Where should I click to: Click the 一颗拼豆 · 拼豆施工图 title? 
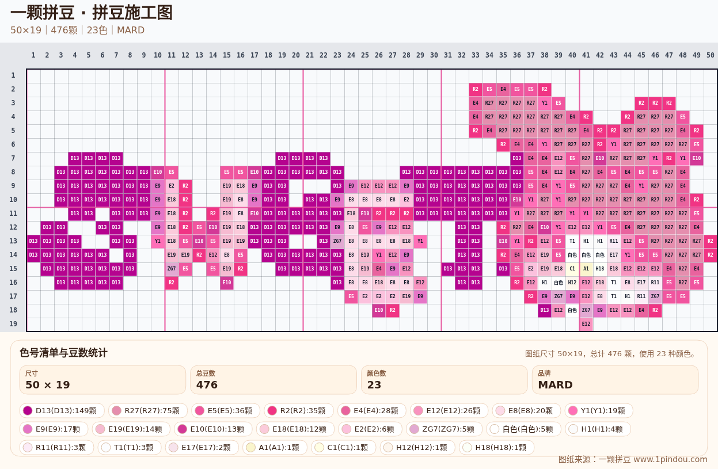pyautogui.click(x=92, y=13)
